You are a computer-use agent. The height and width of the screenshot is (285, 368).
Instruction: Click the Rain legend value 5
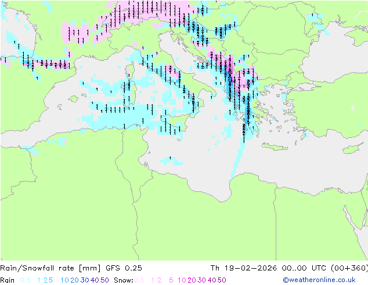click(50, 280)
